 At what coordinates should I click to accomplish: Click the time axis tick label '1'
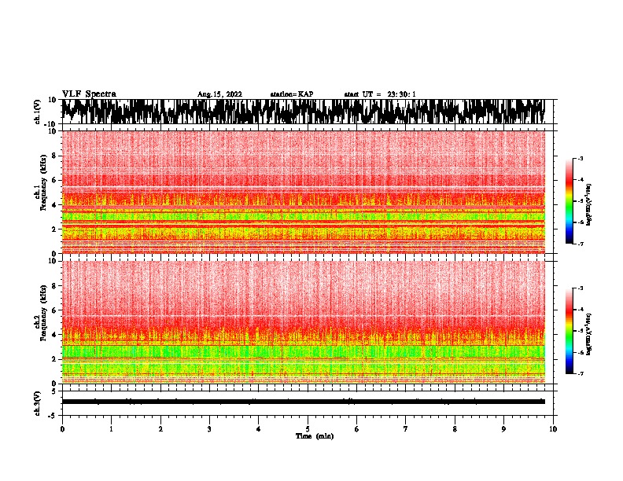(x=111, y=429)
